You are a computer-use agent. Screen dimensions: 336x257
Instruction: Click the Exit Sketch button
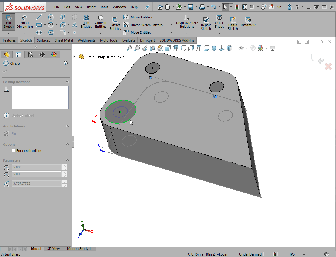point(9,22)
